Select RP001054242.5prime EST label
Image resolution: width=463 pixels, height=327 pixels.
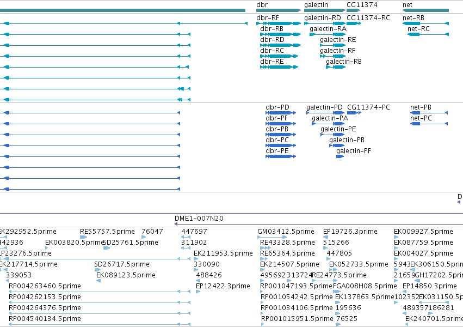pyautogui.click(x=297, y=297)
